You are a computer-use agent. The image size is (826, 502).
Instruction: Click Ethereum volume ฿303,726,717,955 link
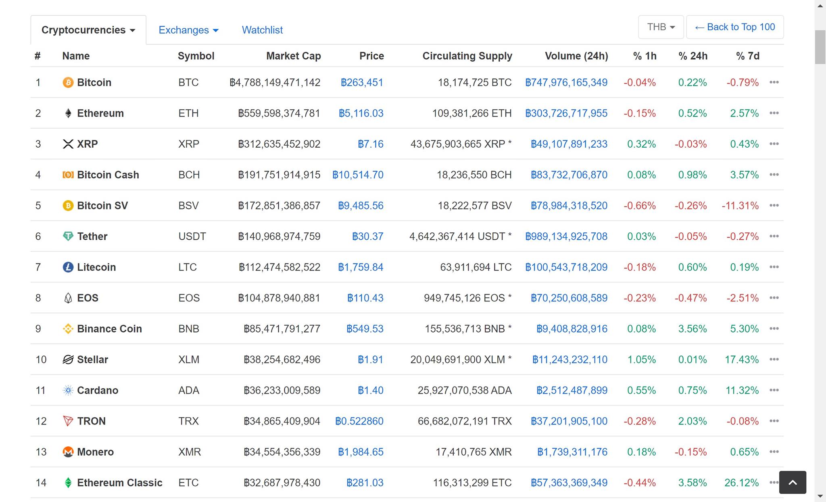click(566, 113)
